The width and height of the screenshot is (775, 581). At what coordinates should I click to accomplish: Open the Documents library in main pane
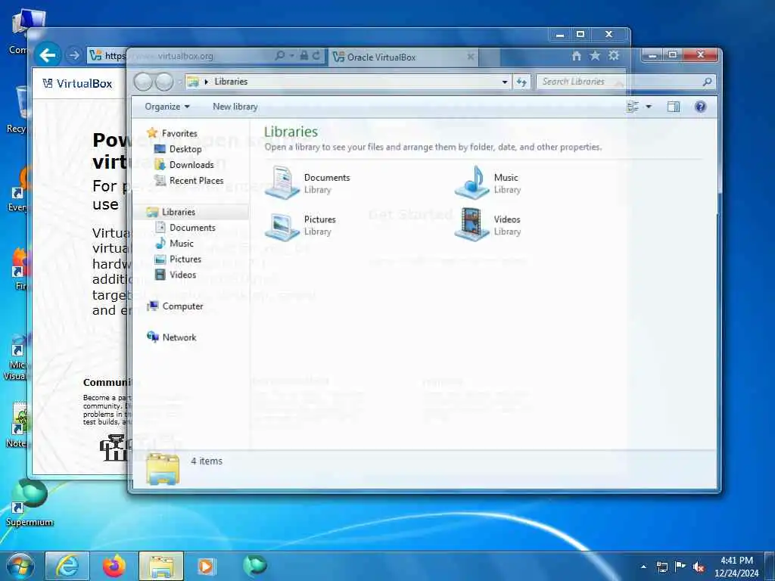307,183
